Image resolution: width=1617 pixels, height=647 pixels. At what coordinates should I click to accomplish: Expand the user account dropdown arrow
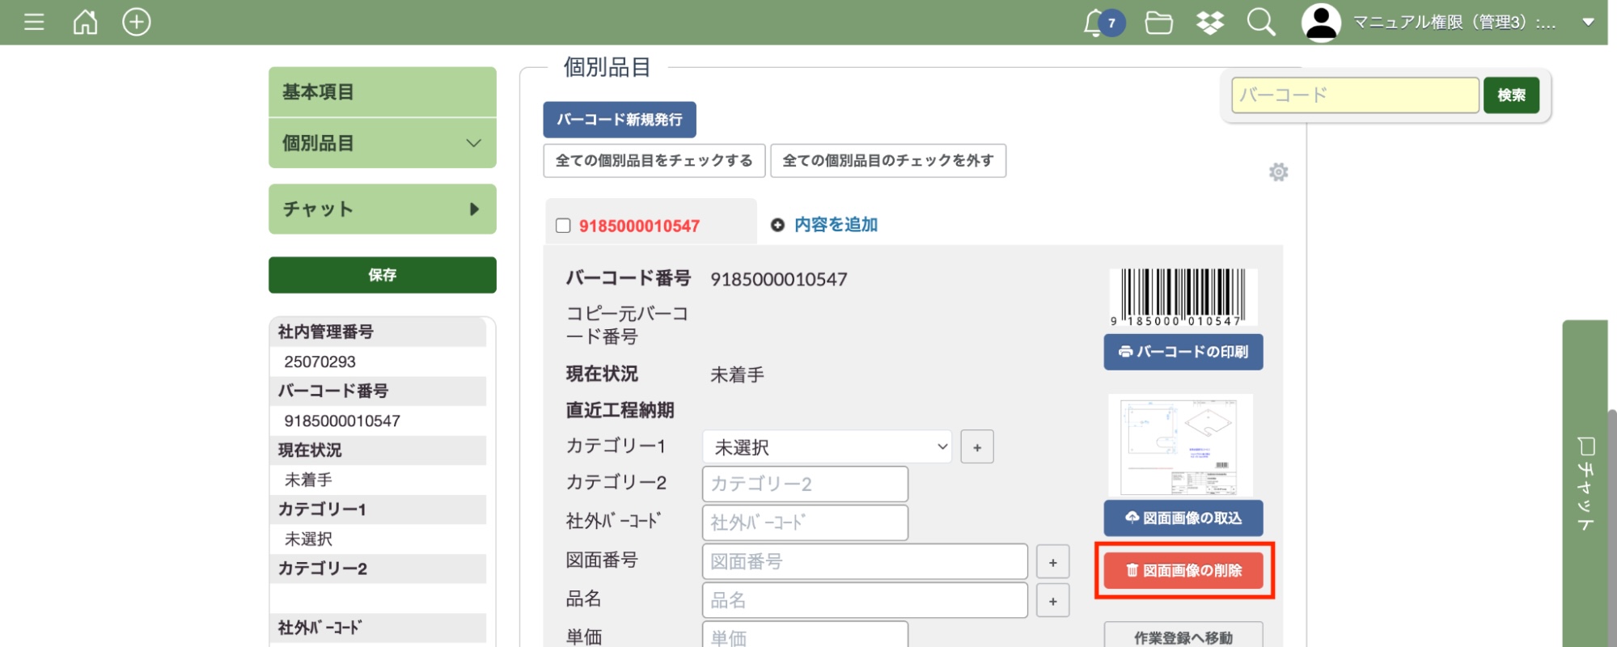(1588, 23)
